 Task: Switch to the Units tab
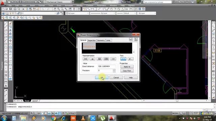[x=108, y=40]
